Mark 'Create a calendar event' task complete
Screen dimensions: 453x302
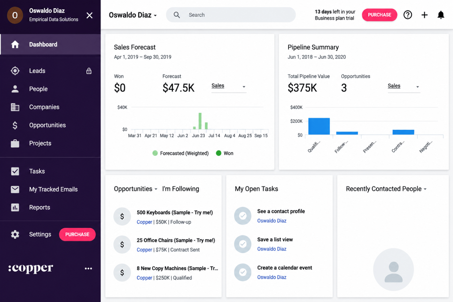coord(243,272)
